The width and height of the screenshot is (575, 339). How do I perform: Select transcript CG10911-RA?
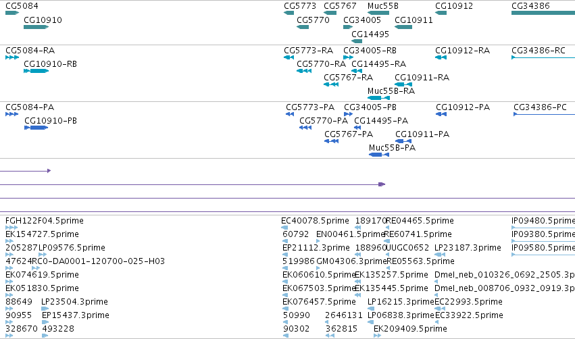pos(422,78)
